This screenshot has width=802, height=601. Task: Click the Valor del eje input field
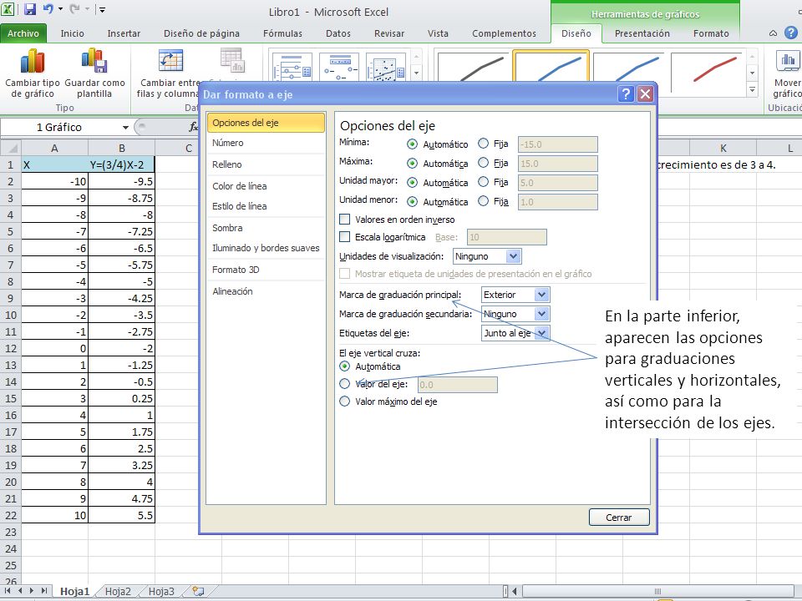(x=457, y=385)
